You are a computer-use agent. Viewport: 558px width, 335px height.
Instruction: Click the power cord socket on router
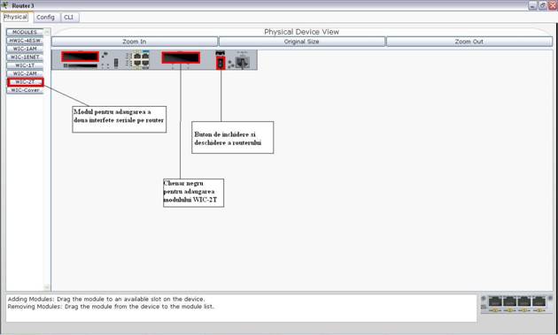coord(243,63)
